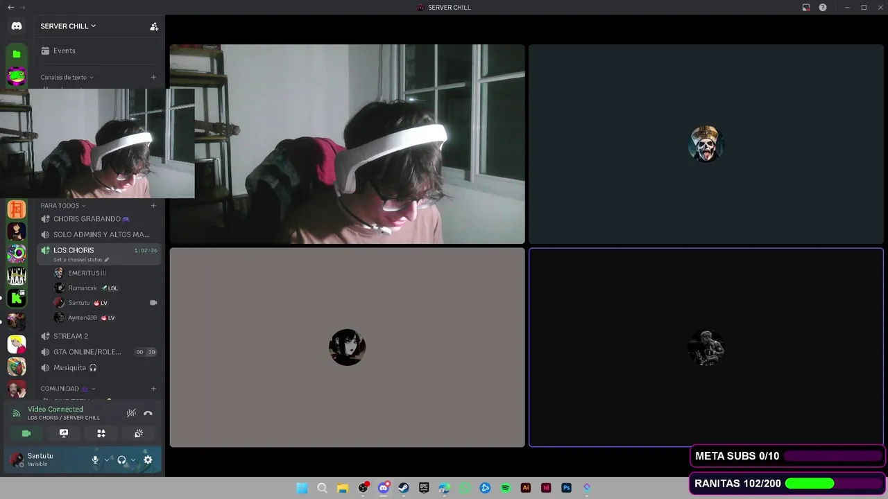Open the piano keys server
The height and width of the screenshot is (499, 888).
17,276
